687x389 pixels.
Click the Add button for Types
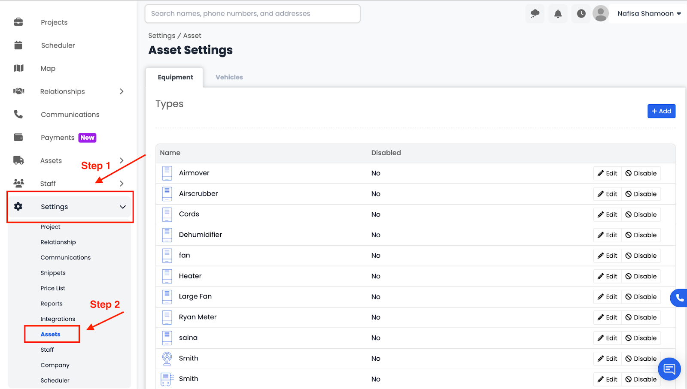[x=661, y=111]
